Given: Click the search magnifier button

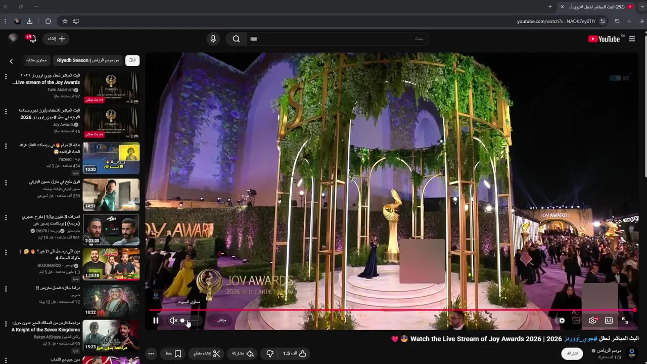Looking at the screenshot, I should [236, 39].
